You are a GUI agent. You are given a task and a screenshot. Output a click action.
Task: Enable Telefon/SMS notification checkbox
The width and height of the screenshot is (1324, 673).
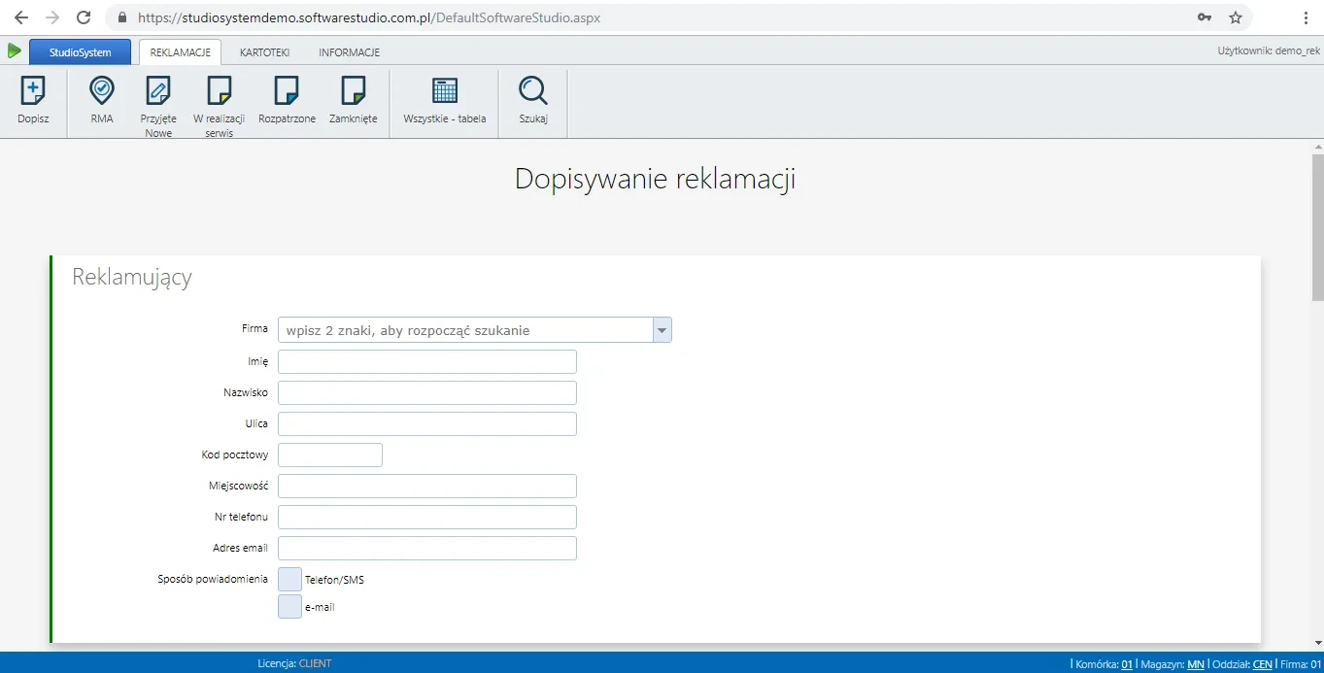289,580
